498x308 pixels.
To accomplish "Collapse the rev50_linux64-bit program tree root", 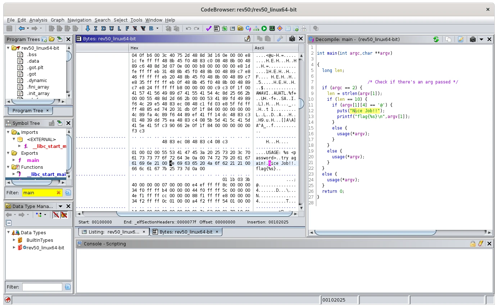I will click(x=8, y=48).
